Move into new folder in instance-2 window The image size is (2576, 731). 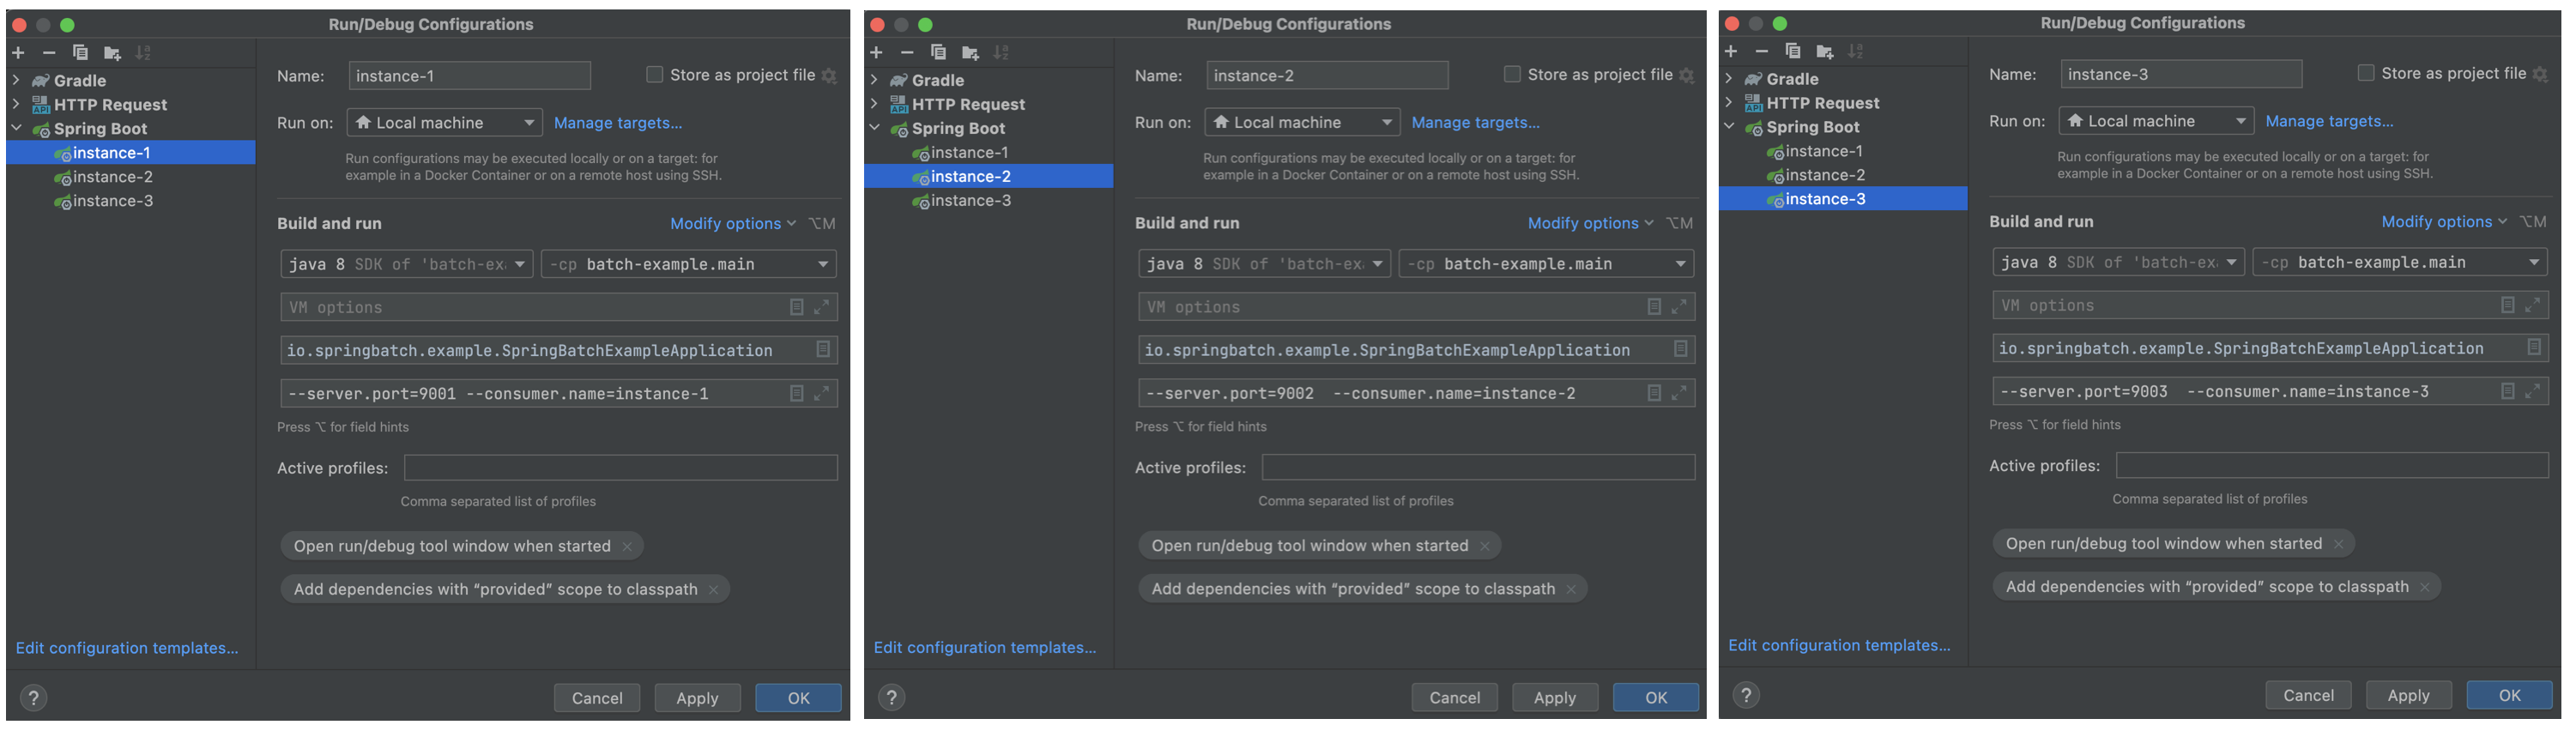point(970,53)
